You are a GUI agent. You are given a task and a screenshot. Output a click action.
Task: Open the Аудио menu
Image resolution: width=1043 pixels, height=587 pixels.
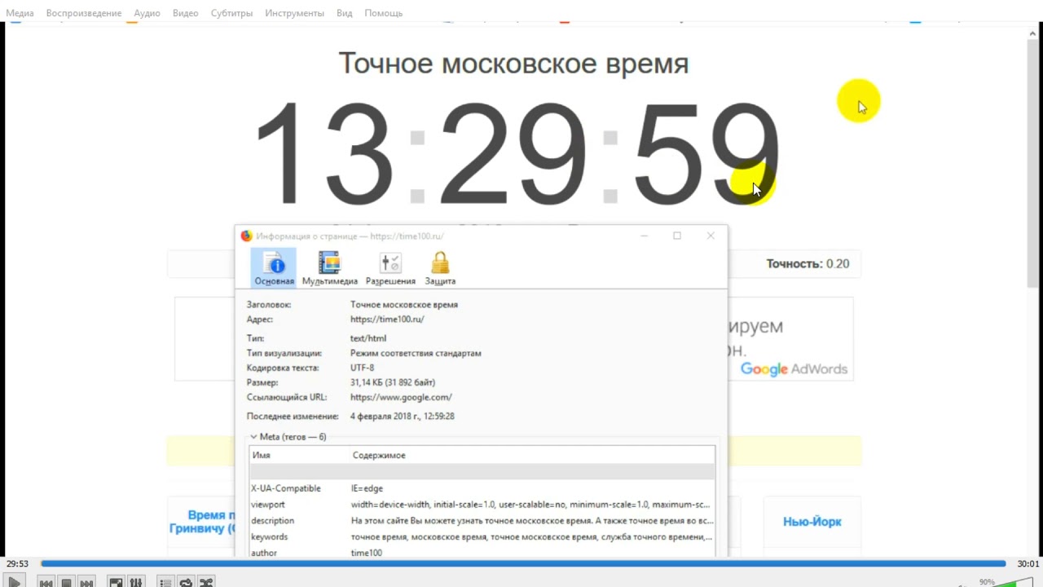pyautogui.click(x=147, y=13)
